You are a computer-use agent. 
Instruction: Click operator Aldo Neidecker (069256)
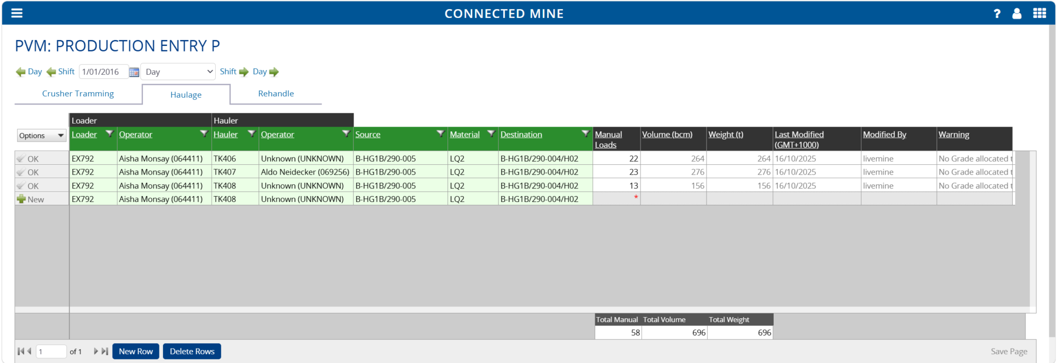coord(305,172)
